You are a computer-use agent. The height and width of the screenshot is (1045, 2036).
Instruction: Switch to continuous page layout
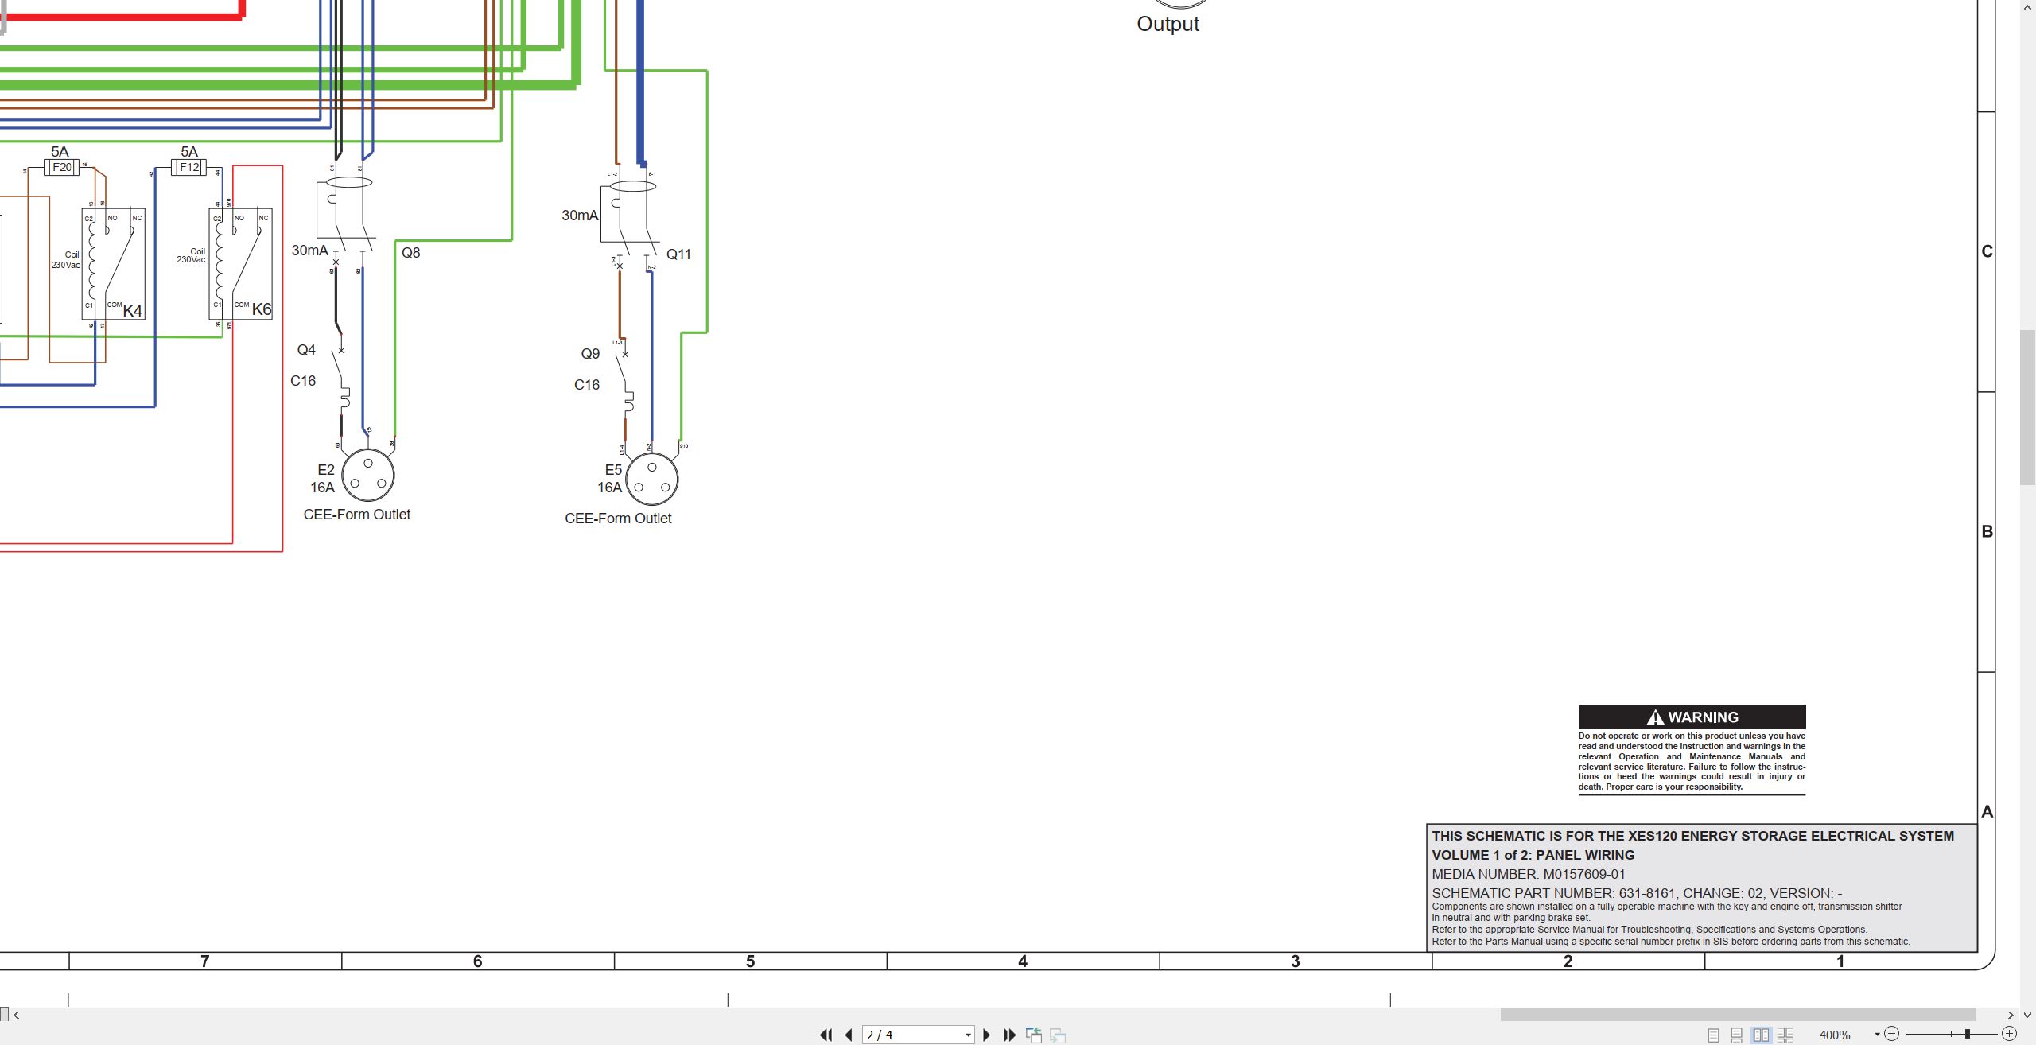pos(1737,1035)
